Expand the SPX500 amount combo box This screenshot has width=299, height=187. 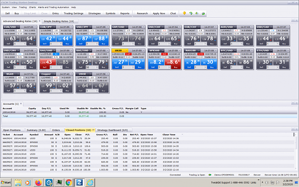tap(169, 67)
